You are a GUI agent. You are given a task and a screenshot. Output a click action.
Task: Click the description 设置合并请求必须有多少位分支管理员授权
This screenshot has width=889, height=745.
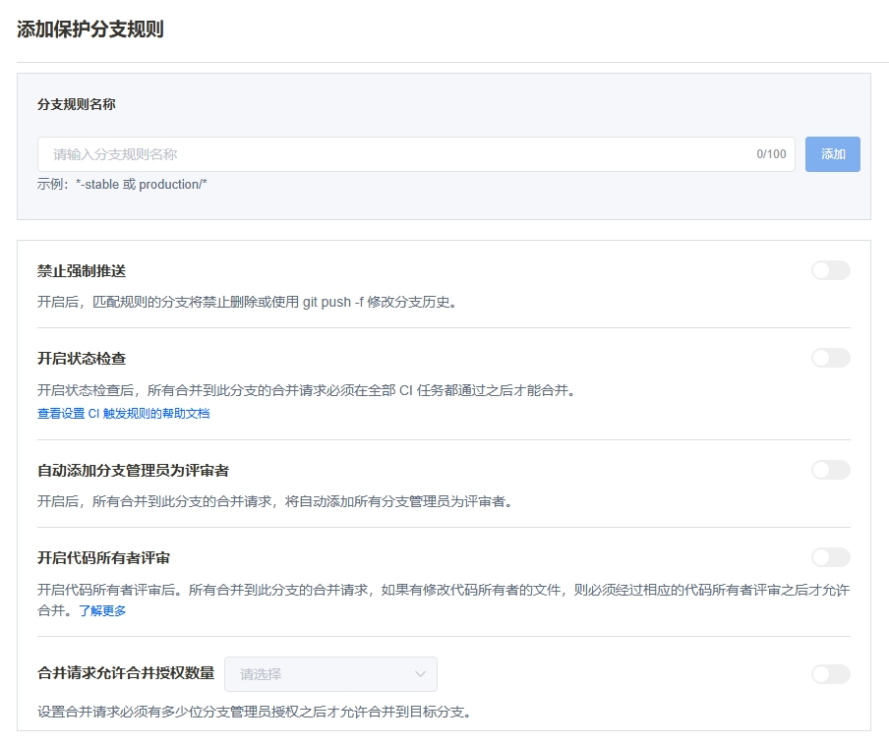[x=255, y=712]
